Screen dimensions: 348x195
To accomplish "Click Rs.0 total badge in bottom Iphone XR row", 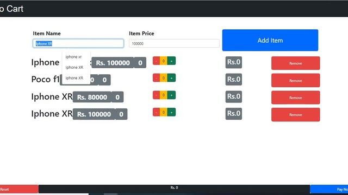I will (x=234, y=114).
